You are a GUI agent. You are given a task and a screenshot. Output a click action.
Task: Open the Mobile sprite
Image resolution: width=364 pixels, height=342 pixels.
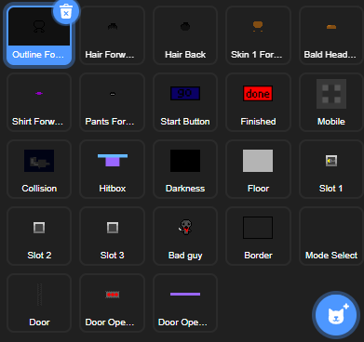coord(331,102)
